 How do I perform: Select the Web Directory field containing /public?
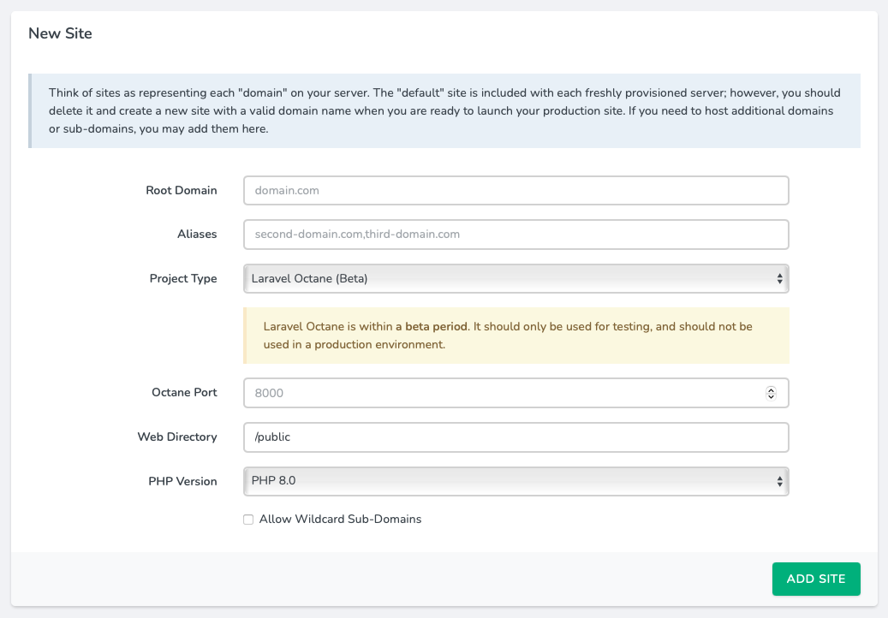pyautogui.click(x=516, y=437)
